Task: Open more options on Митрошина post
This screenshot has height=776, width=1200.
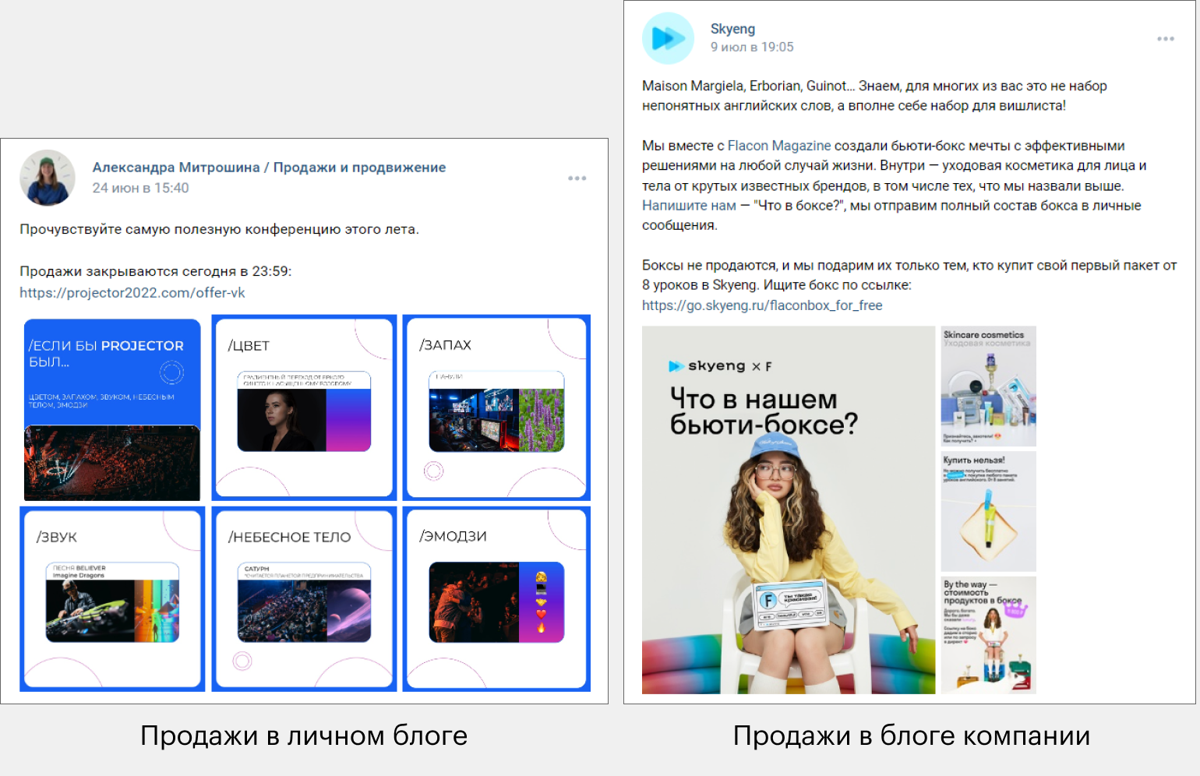Action: 577,178
